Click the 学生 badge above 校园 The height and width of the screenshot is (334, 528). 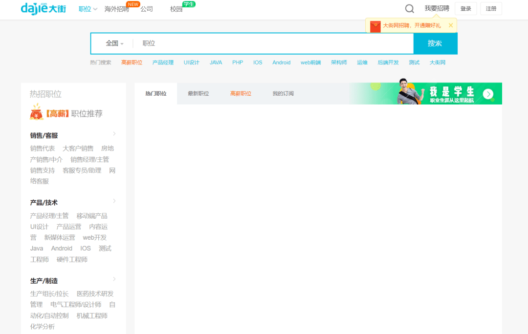189,4
